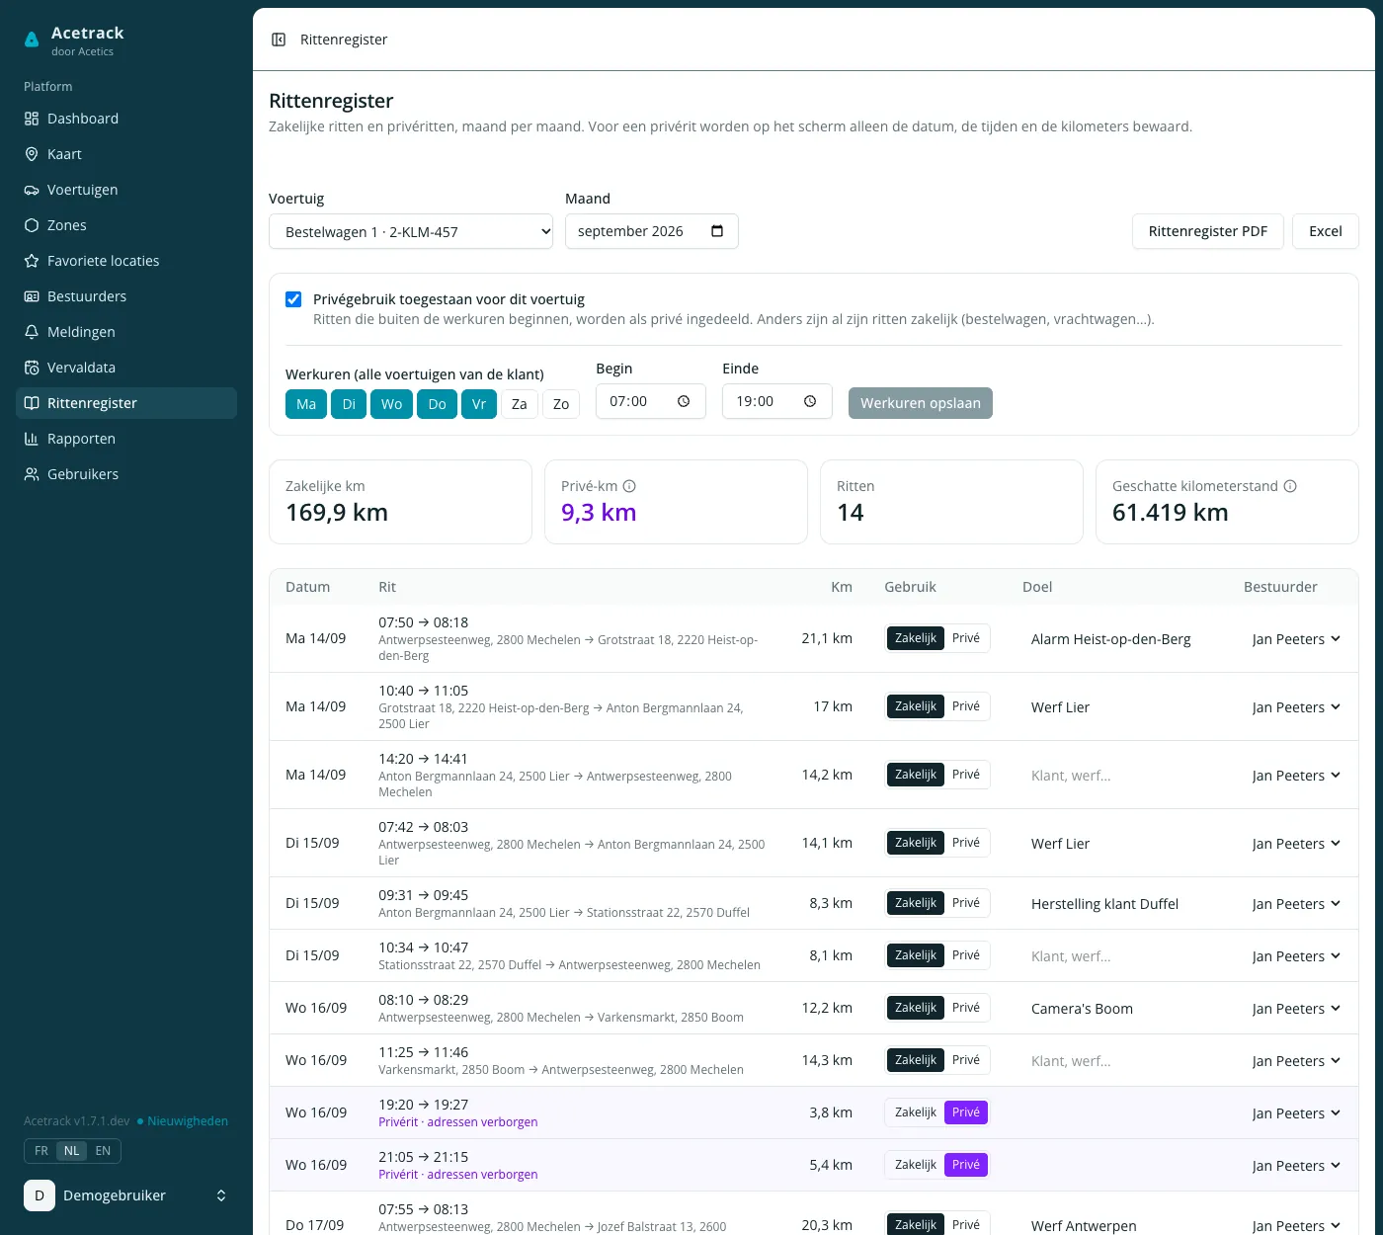This screenshot has height=1235, width=1383.
Task: Click the Bestuurders ID card icon
Action: (32, 296)
